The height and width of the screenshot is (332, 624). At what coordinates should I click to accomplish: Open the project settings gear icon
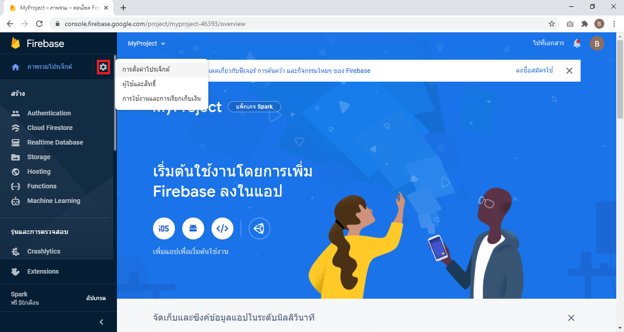tap(103, 67)
